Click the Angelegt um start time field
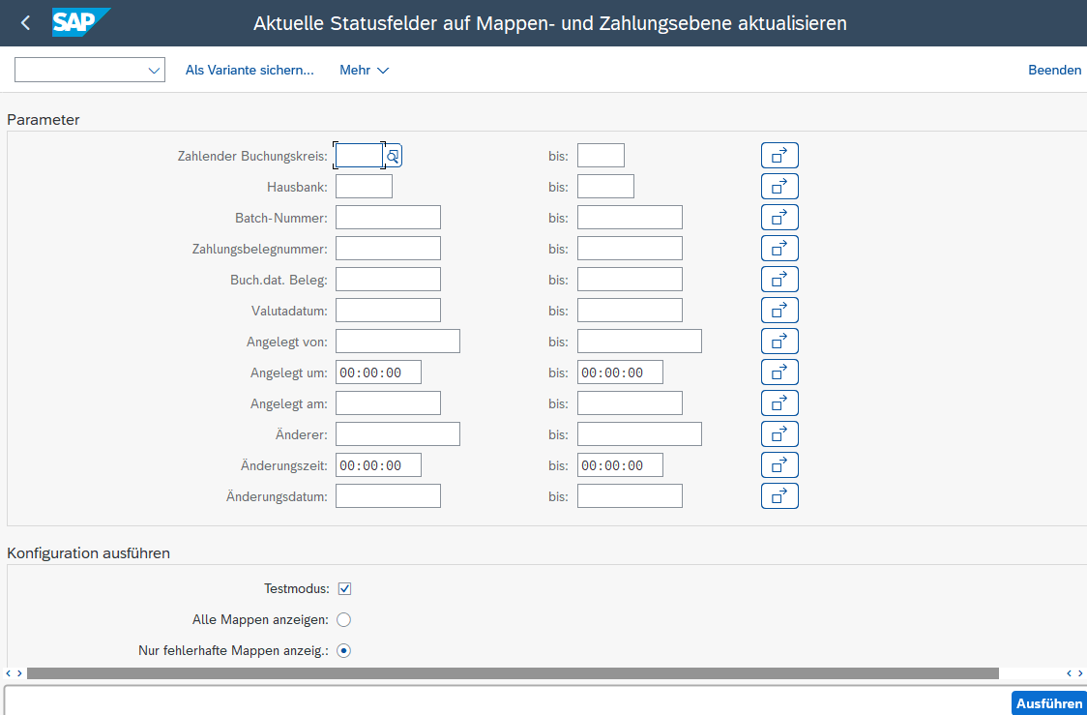 (x=378, y=372)
